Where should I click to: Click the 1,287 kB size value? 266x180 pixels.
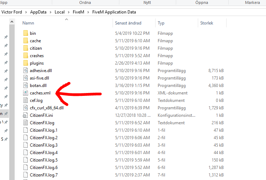[216, 168]
